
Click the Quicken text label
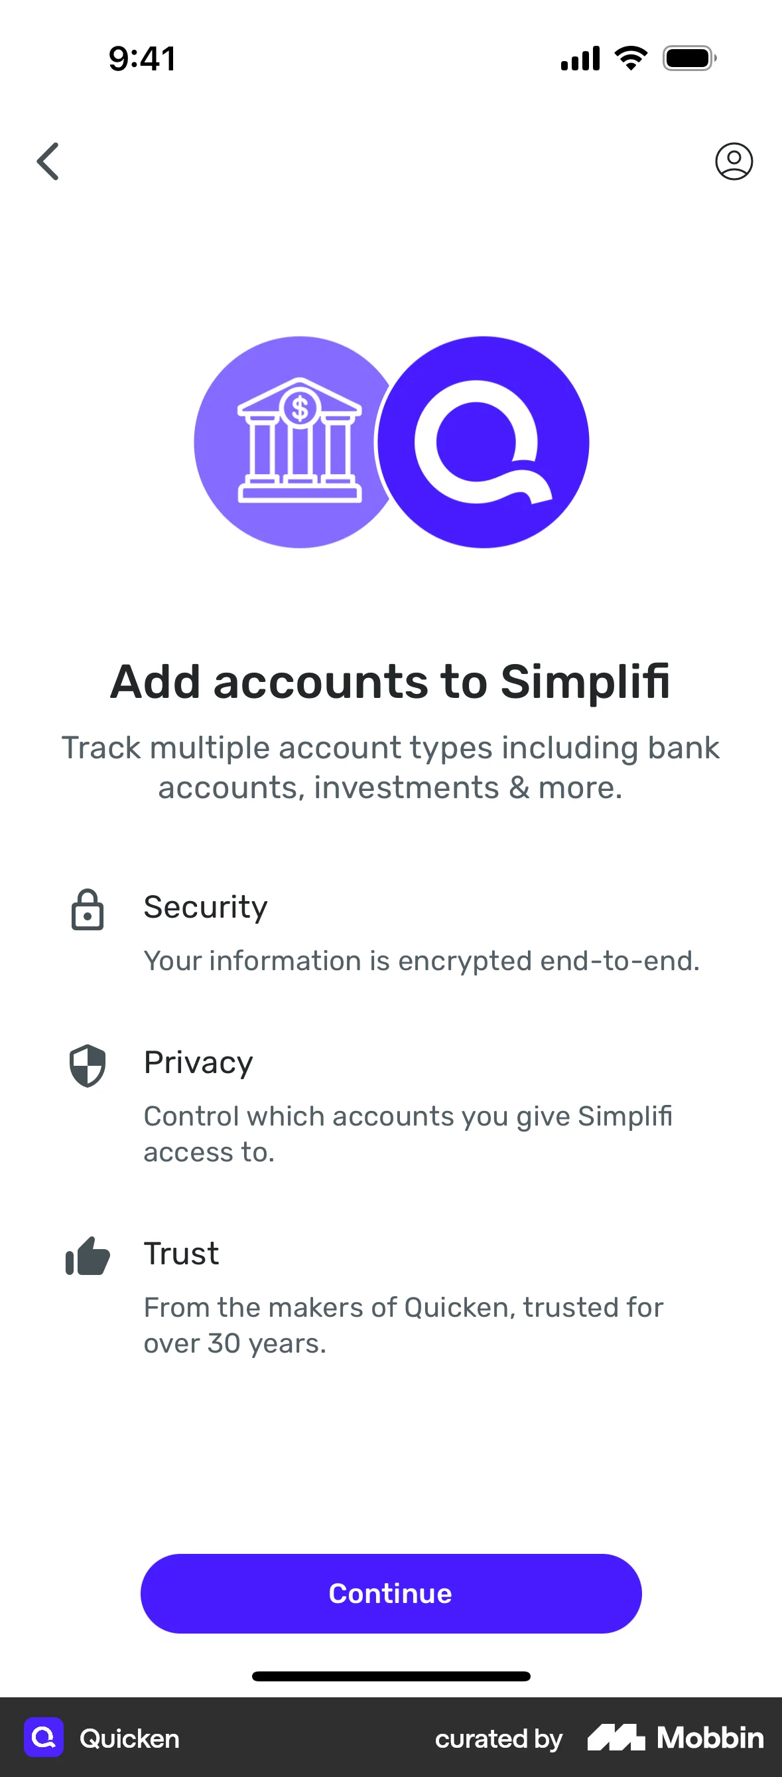(128, 1738)
